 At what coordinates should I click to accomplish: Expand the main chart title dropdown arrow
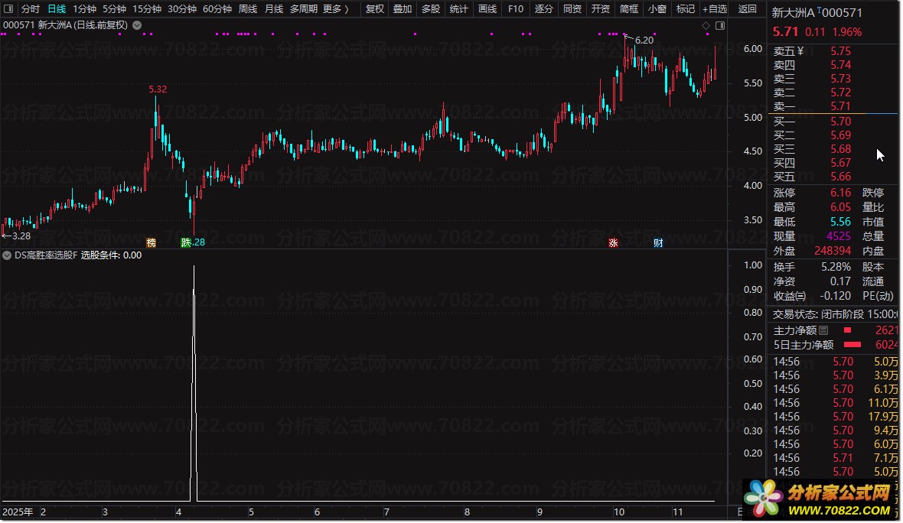pos(137,25)
